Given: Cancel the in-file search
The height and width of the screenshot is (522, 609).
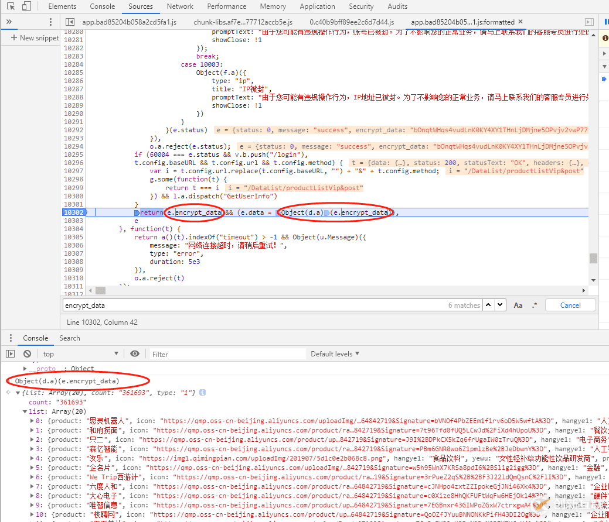Looking at the screenshot, I should click(x=570, y=305).
